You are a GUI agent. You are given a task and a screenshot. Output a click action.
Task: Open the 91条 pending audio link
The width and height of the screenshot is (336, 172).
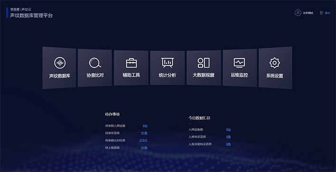pos(144,133)
